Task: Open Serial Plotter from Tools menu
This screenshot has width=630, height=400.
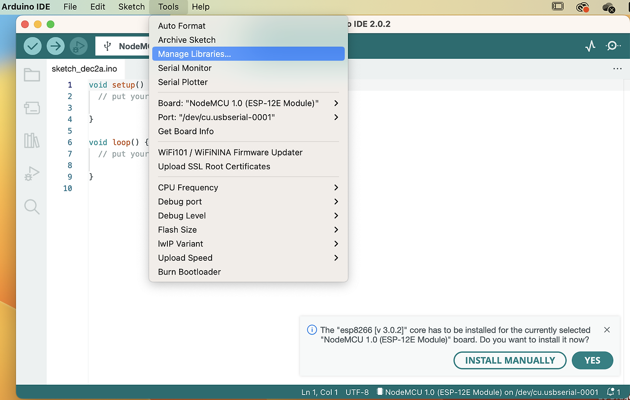Action: [249, 82]
